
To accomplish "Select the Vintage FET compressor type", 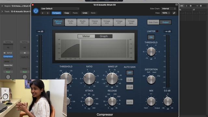I will [119, 22].
